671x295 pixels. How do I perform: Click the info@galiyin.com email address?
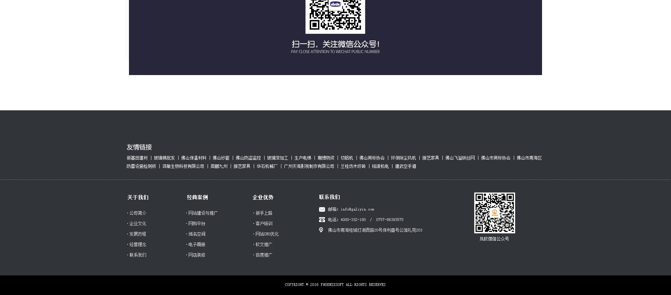point(357,209)
